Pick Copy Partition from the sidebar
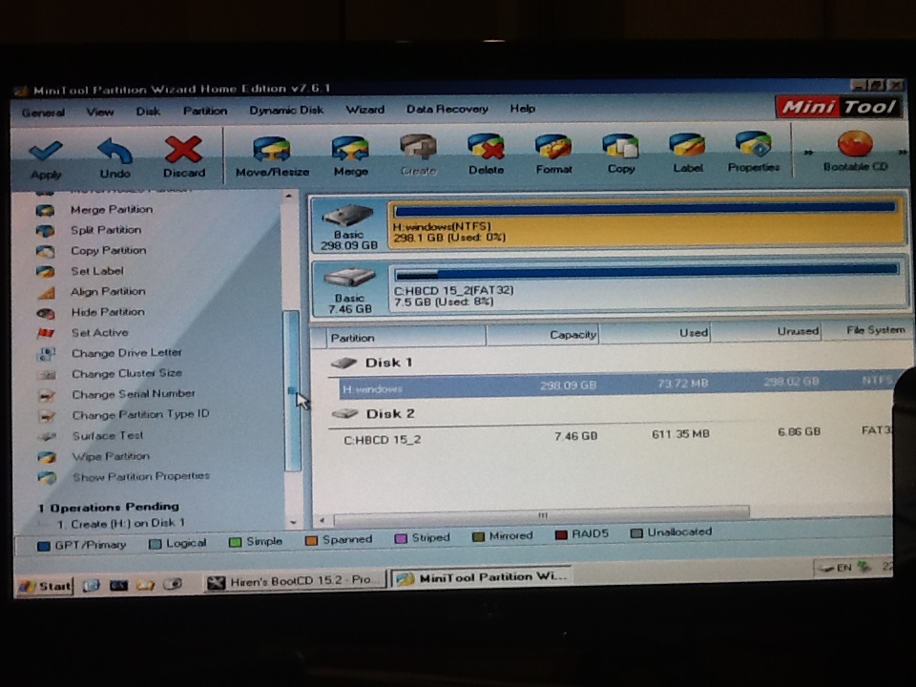The height and width of the screenshot is (687, 916). click(108, 251)
